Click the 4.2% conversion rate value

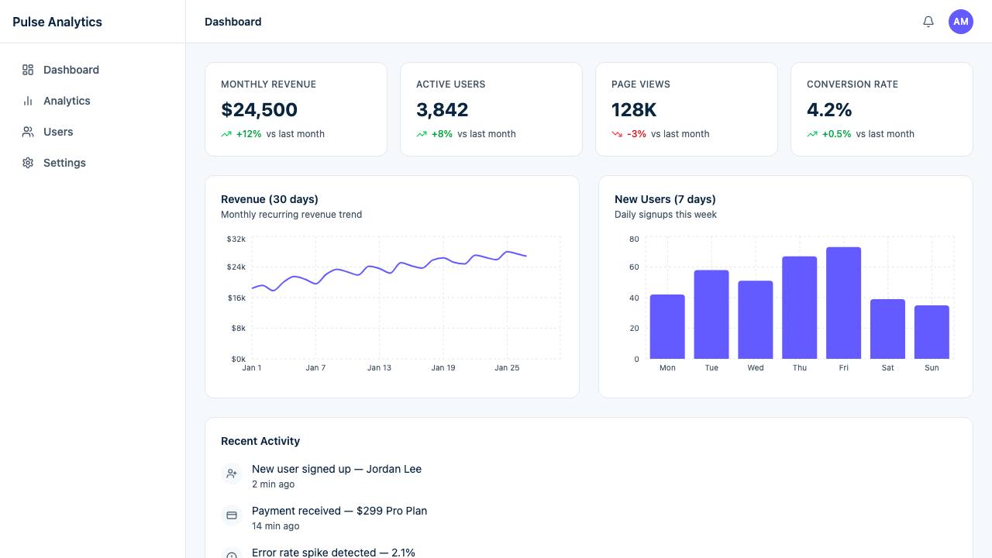829,110
